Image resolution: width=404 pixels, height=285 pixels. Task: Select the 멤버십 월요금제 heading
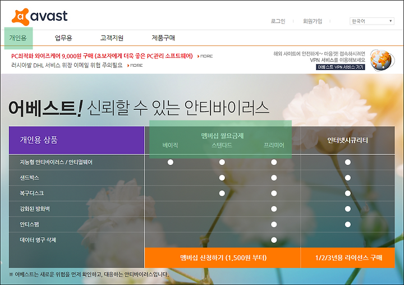222,136
